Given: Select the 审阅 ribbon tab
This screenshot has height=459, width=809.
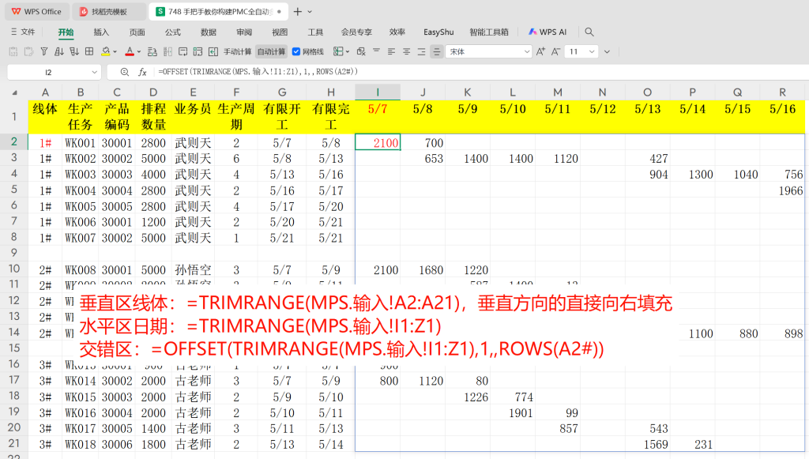Looking at the screenshot, I should [x=244, y=32].
